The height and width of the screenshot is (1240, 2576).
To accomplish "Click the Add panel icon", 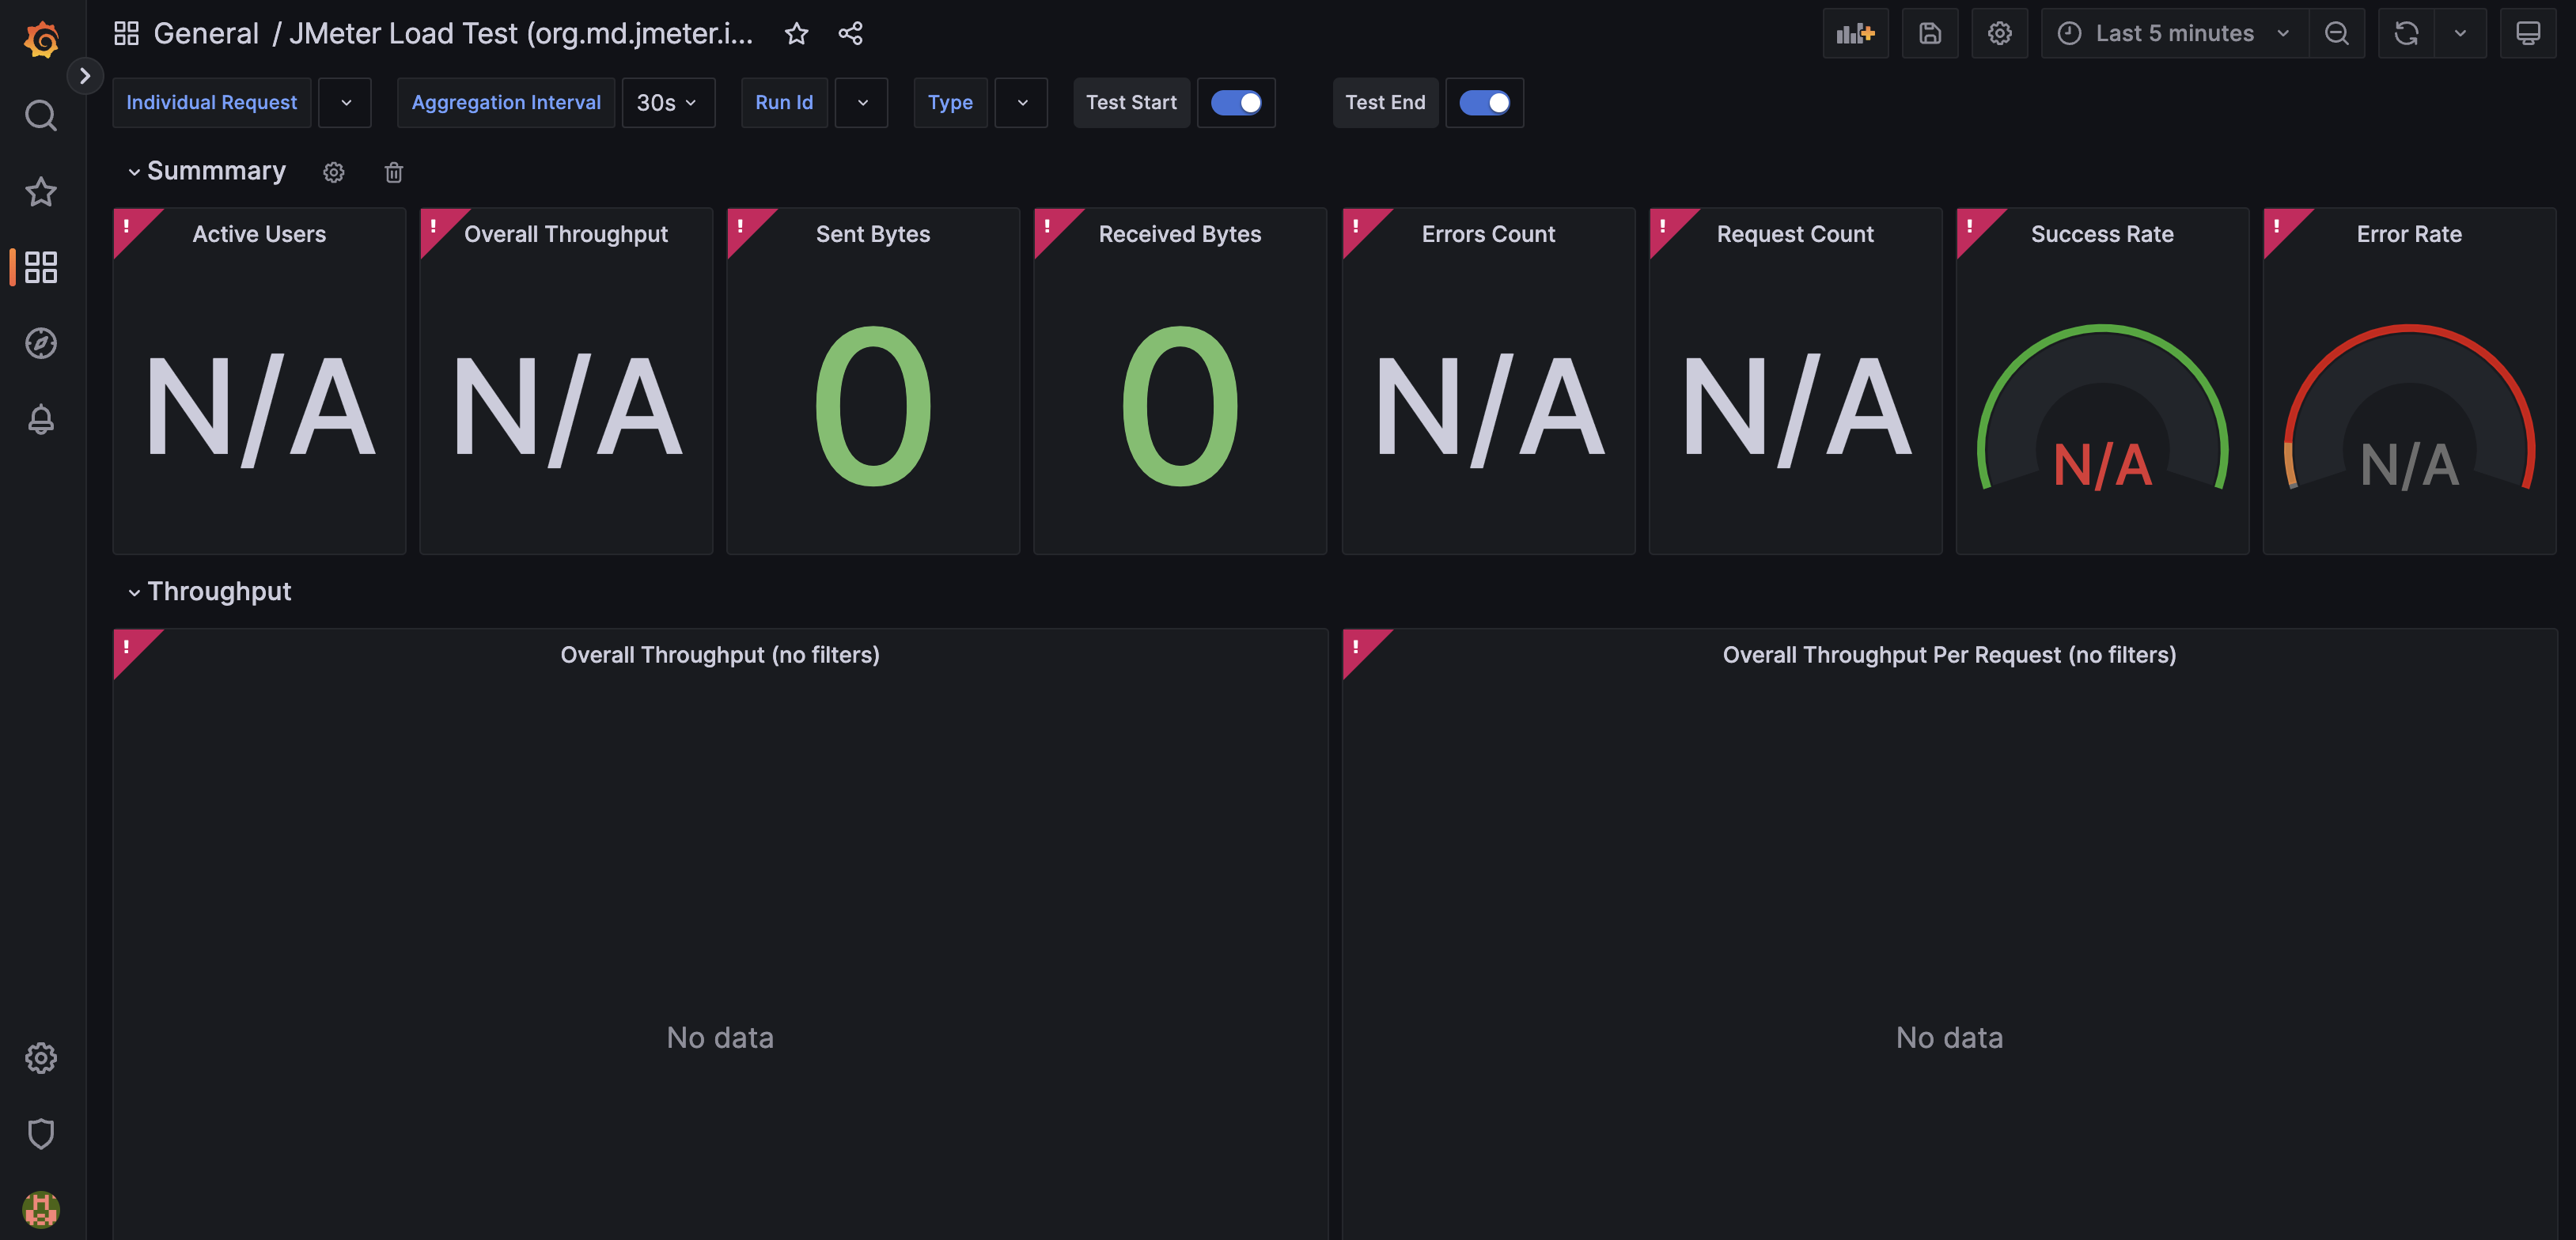I will [x=1855, y=33].
